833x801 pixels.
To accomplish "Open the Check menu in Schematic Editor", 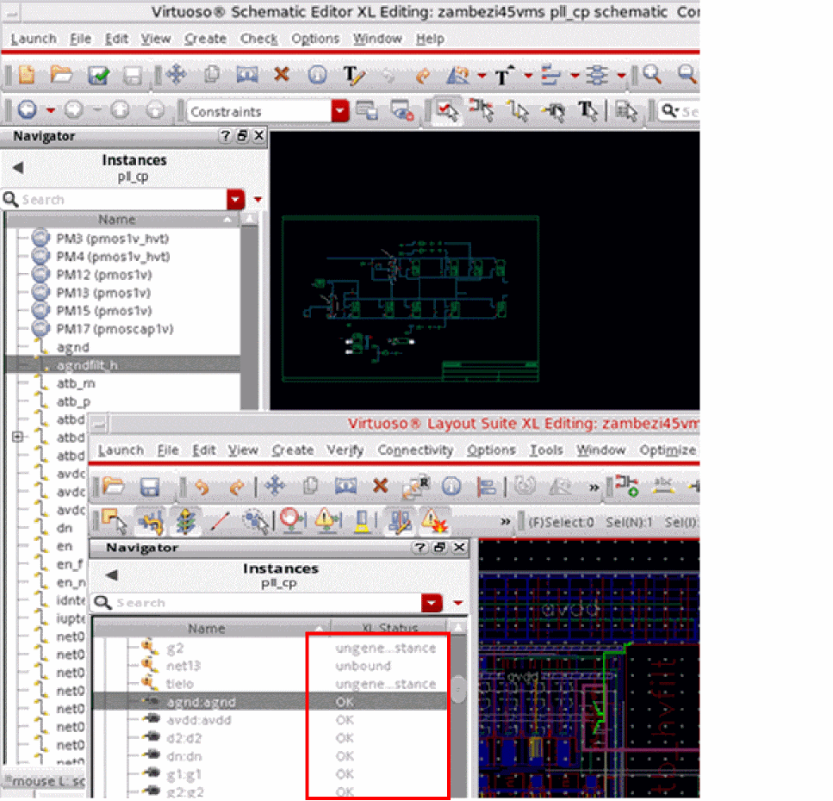I will (258, 39).
